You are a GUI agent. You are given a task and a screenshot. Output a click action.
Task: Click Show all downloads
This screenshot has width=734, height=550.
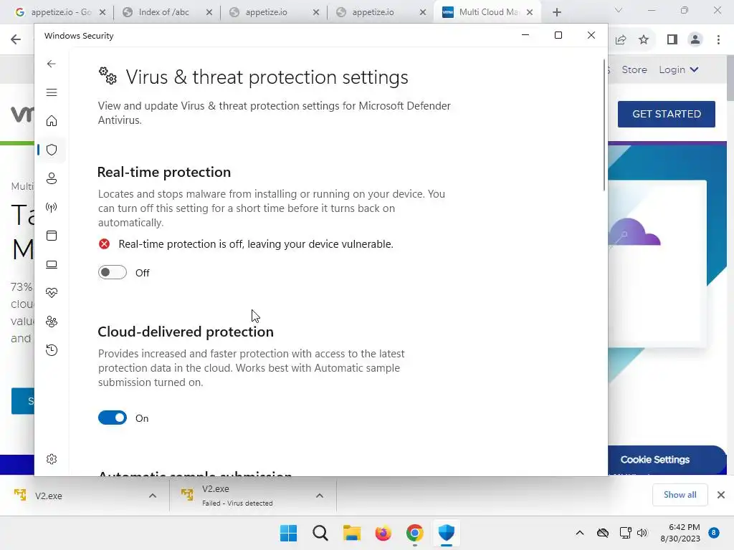(x=680, y=495)
